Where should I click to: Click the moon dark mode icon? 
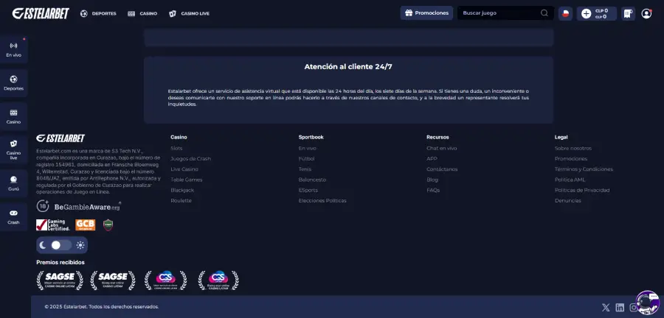pyautogui.click(x=43, y=245)
